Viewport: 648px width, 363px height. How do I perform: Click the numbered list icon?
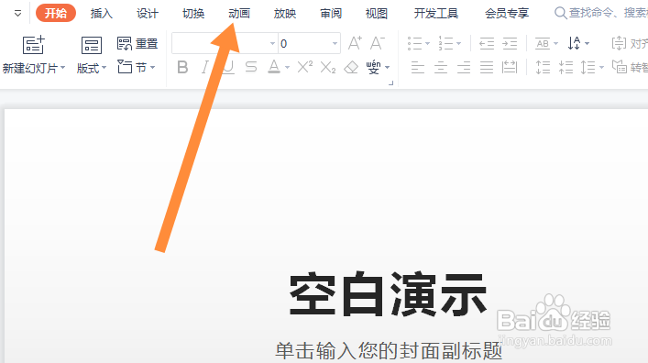pyautogui.click(x=446, y=43)
